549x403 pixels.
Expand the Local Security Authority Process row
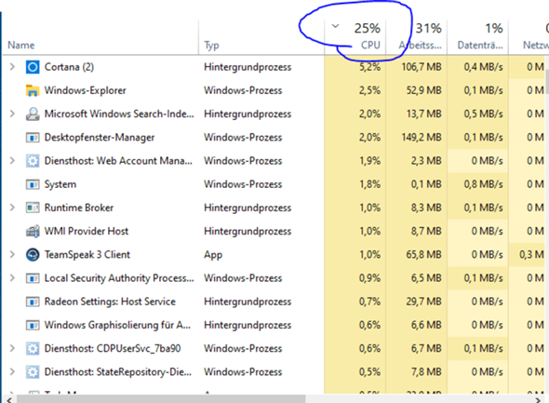click(12, 277)
